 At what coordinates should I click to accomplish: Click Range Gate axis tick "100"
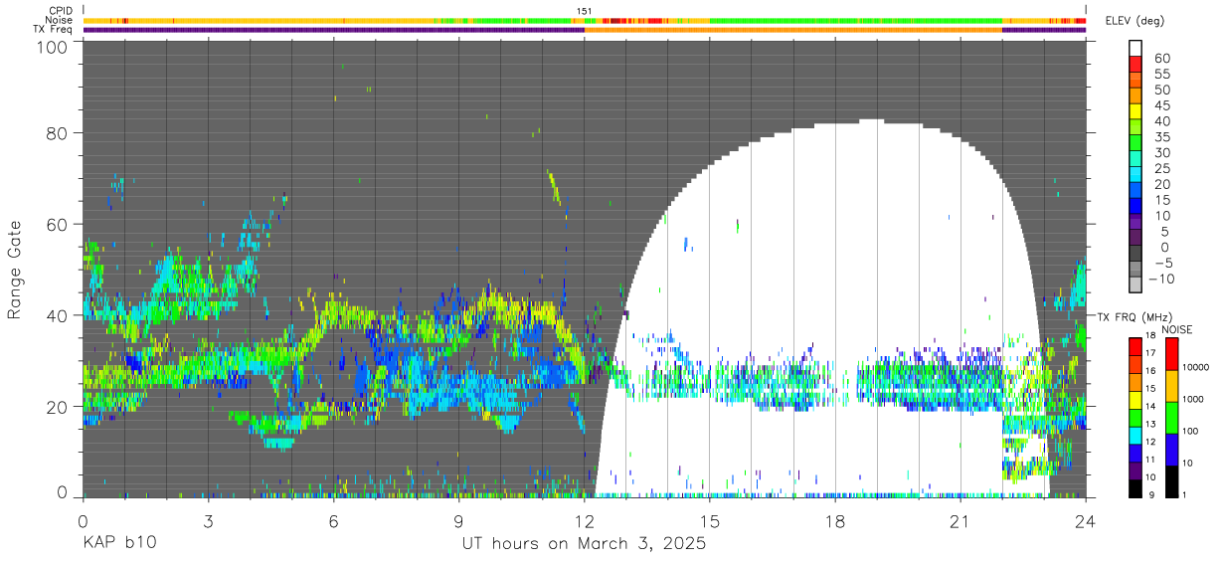click(53, 47)
